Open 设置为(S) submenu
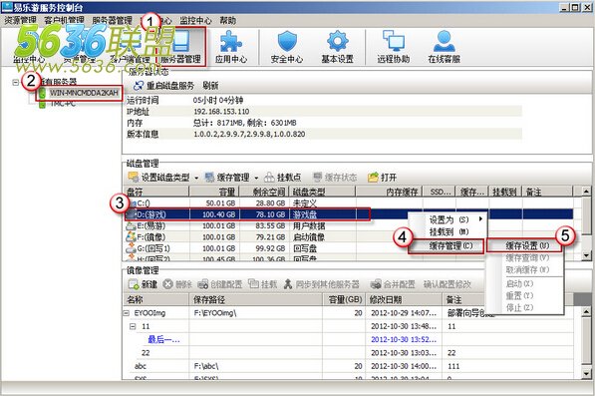The height and width of the screenshot is (396, 595). (447, 219)
